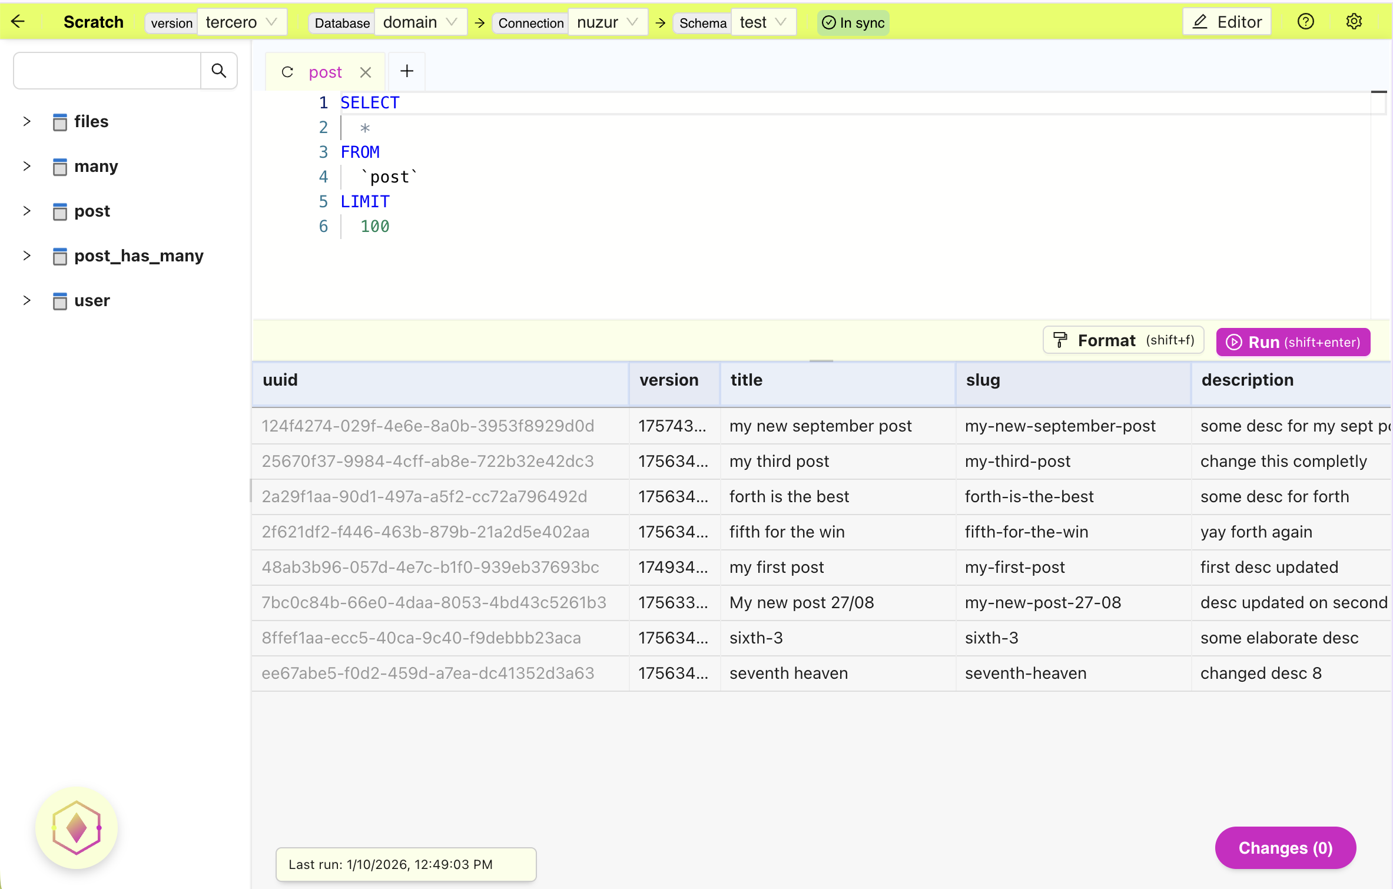This screenshot has width=1393, height=889.
Task: Click the Format paint-roller icon
Action: pyautogui.click(x=1060, y=340)
